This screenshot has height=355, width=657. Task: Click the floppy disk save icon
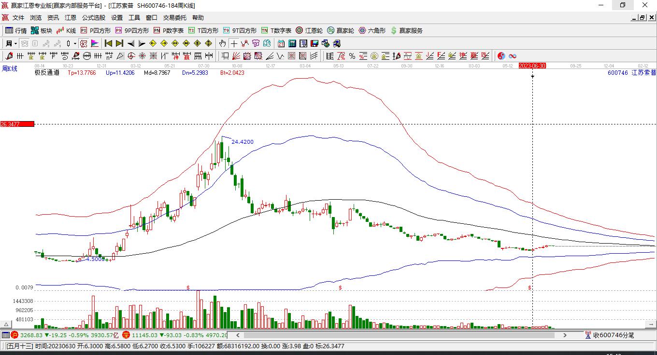[x=314, y=43]
